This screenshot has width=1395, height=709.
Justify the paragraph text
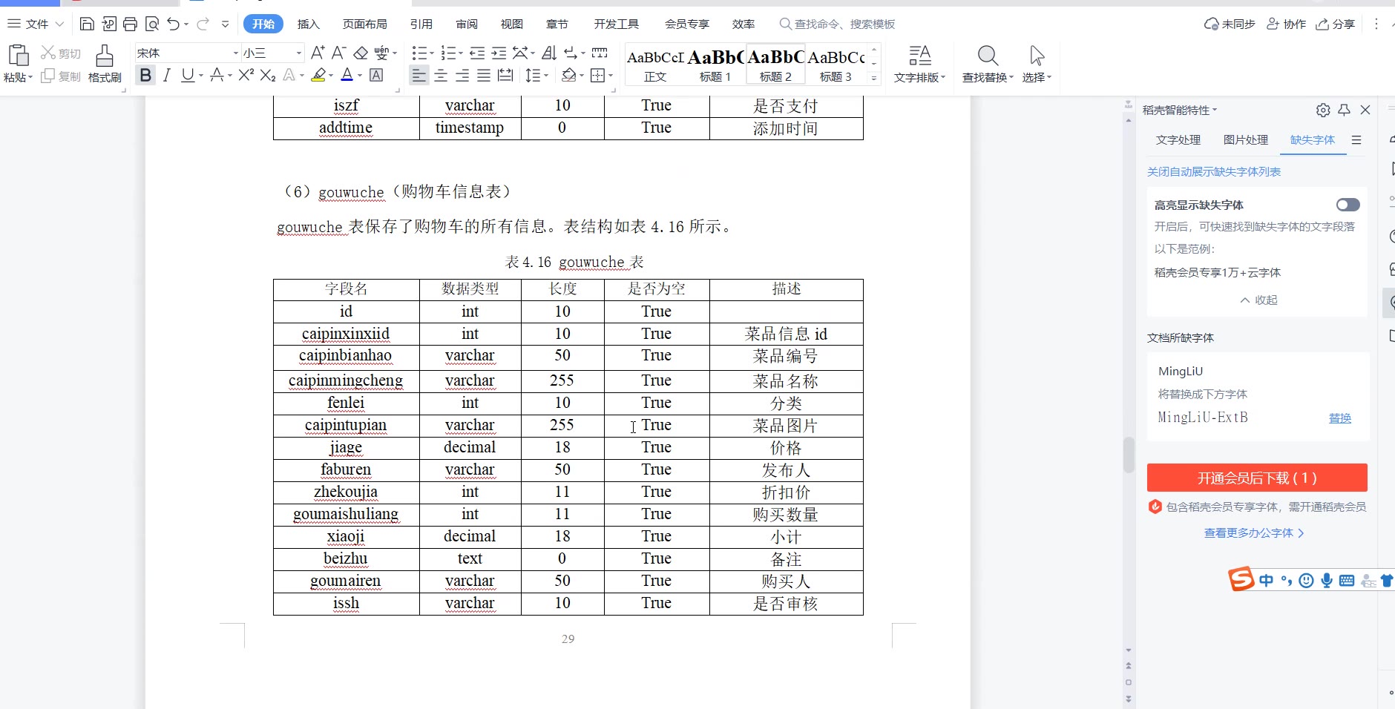click(x=484, y=75)
